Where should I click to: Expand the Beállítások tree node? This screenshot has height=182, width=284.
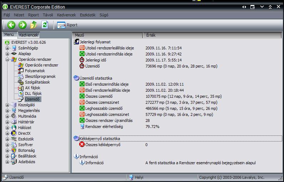(7, 156)
